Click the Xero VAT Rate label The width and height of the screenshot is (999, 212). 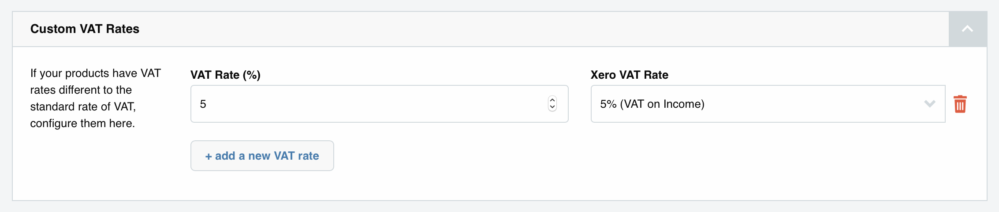[x=629, y=75]
